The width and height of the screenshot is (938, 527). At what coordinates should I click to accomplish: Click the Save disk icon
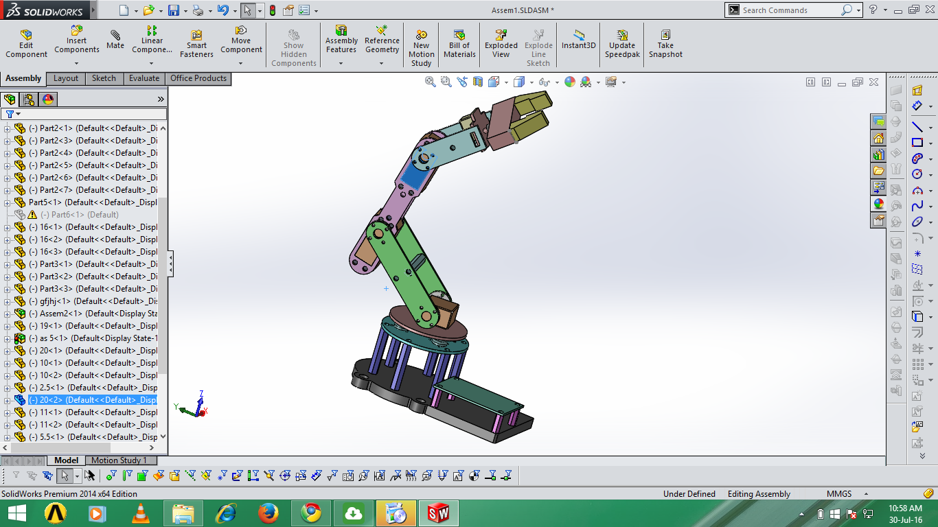click(x=174, y=10)
